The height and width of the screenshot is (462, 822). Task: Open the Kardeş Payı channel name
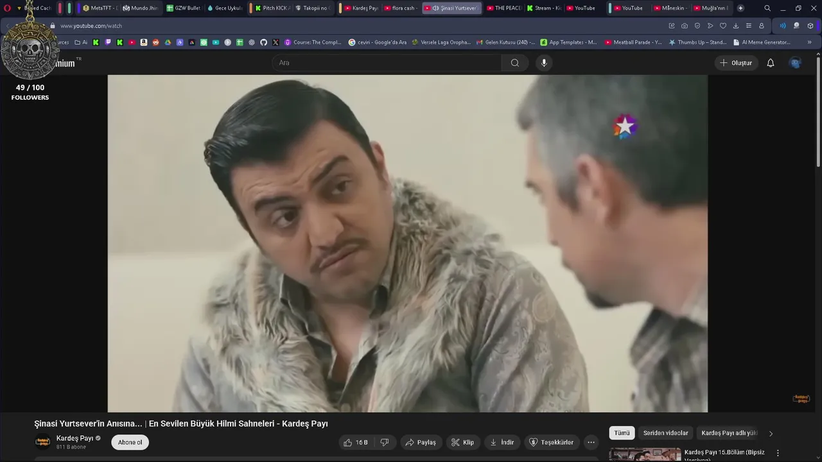pos(74,438)
